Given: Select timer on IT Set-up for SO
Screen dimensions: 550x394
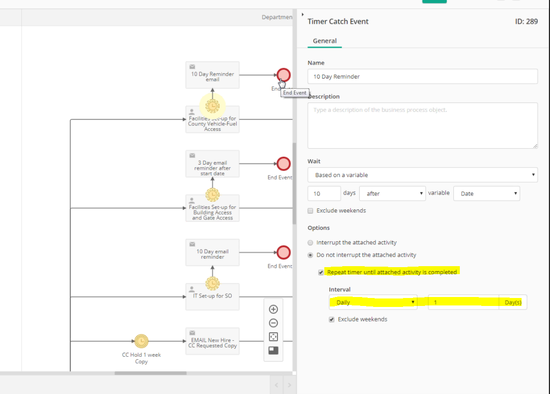Looking at the screenshot, I should [x=212, y=283].
